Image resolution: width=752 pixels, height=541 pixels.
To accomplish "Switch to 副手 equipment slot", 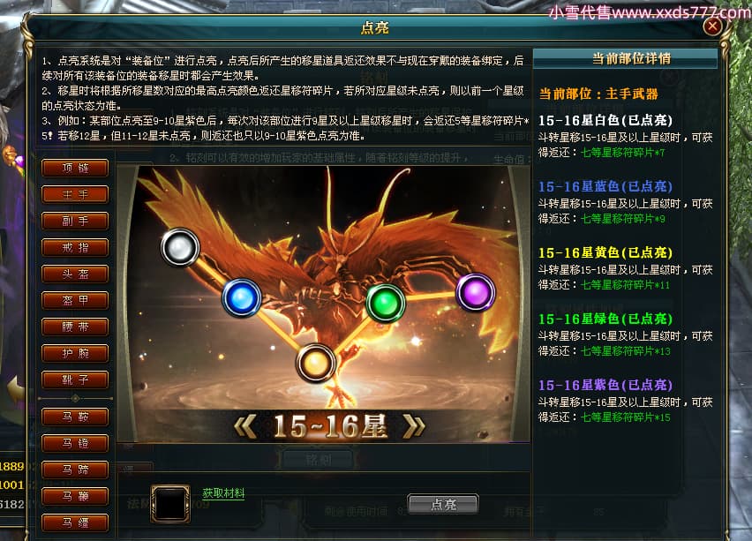I will click(75, 222).
